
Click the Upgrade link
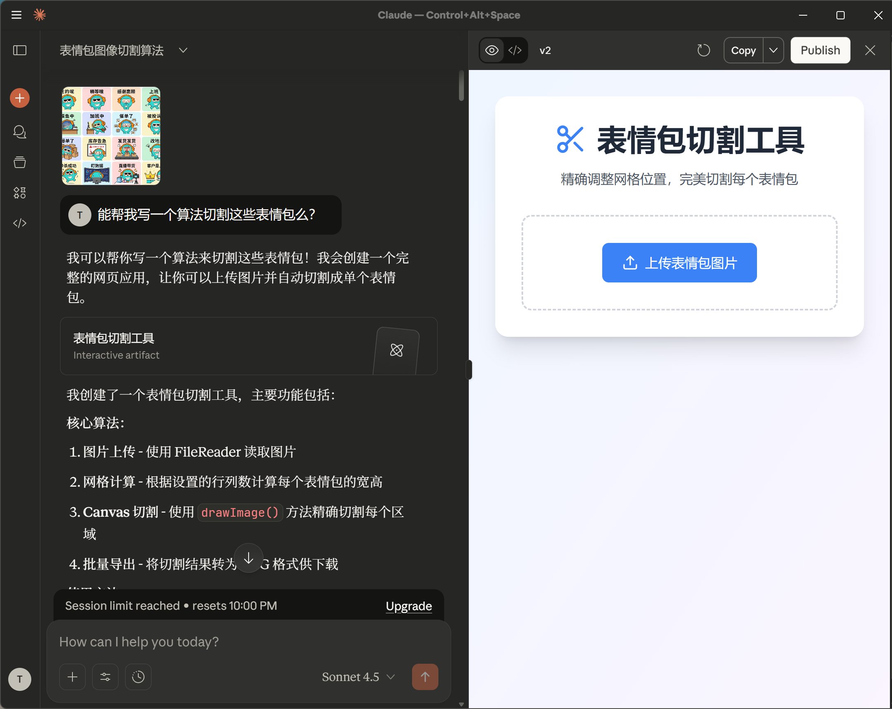[408, 606]
